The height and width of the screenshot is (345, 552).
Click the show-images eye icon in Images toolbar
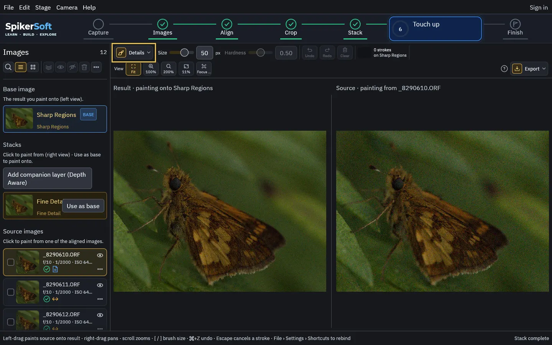(x=61, y=67)
